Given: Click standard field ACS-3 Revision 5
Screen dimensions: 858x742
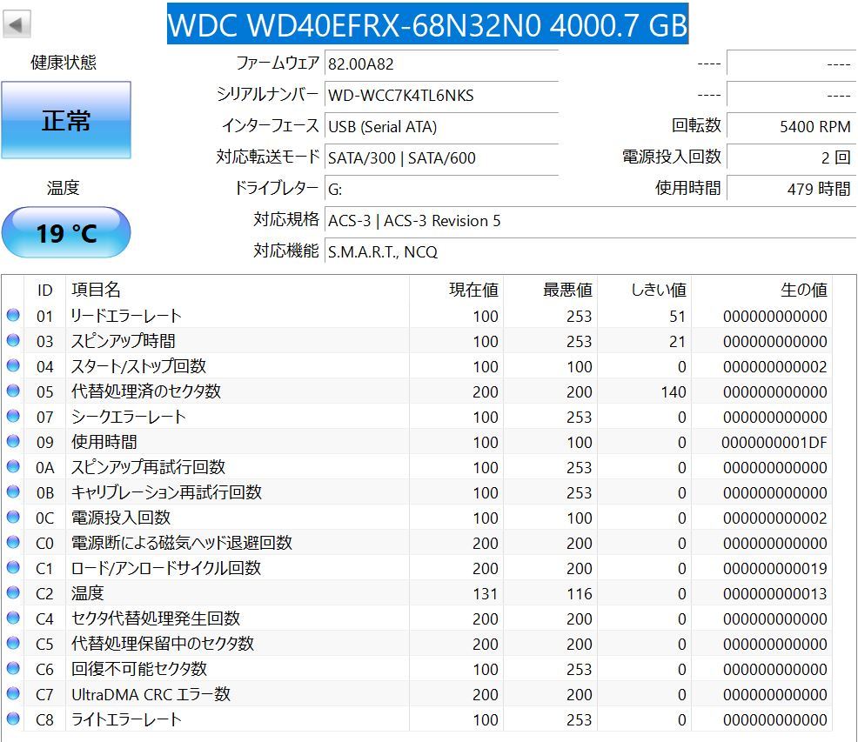Looking at the screenshot, I should coord(590,221).
